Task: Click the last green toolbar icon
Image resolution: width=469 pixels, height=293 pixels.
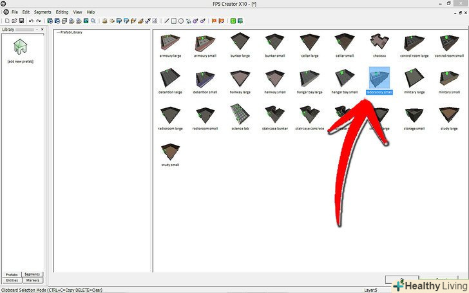Action: point(240,21)
